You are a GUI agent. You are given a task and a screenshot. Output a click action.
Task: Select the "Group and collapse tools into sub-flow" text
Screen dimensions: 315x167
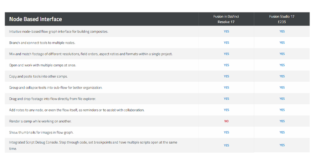tap(55, 88)
